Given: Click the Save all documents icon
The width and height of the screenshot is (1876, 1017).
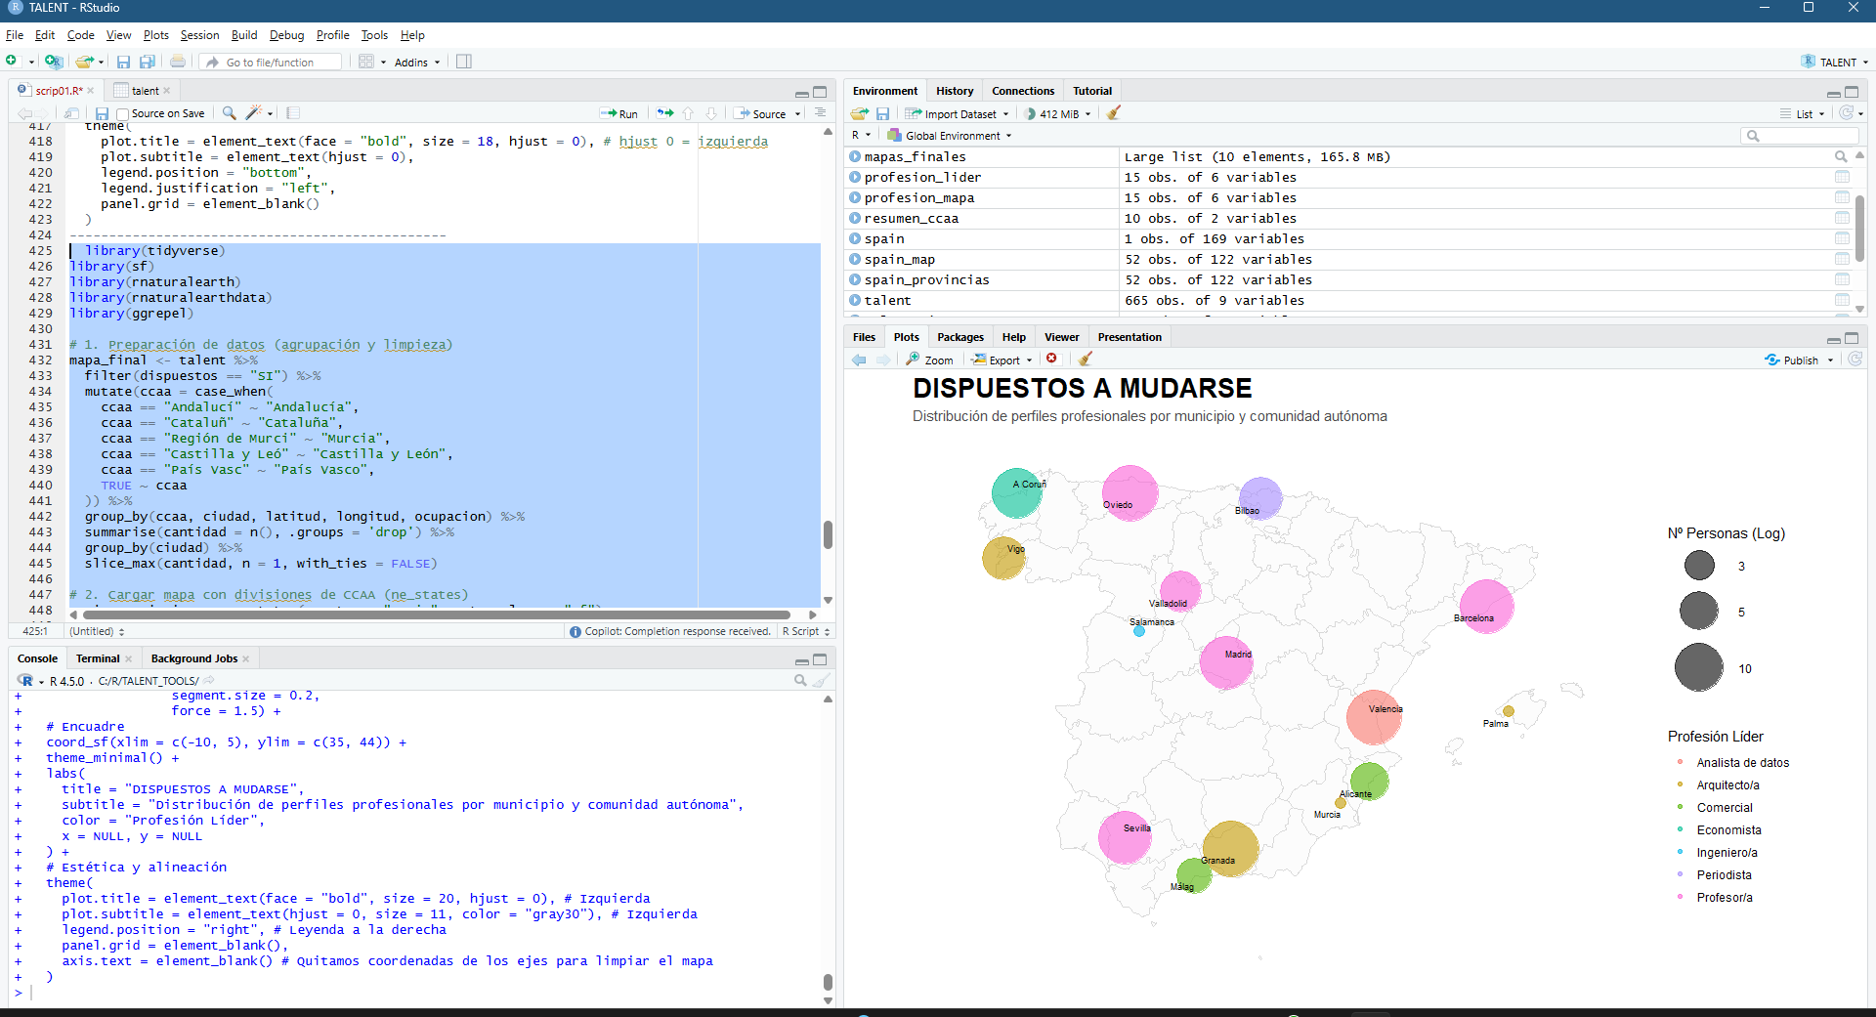Looking at the screenshot, I should click(x=148, y=62).
